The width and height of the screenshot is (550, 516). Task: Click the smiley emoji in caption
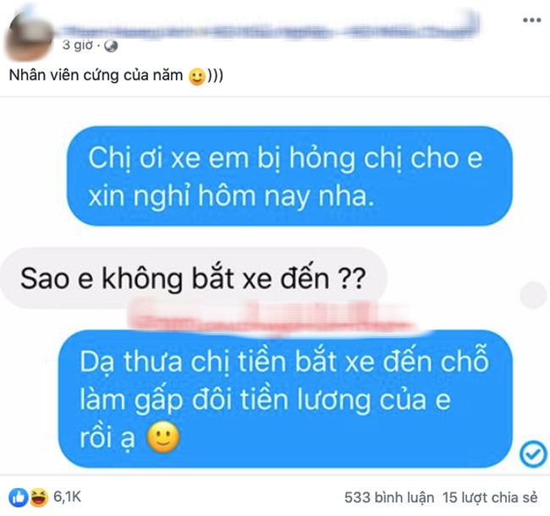click(197, 76)
